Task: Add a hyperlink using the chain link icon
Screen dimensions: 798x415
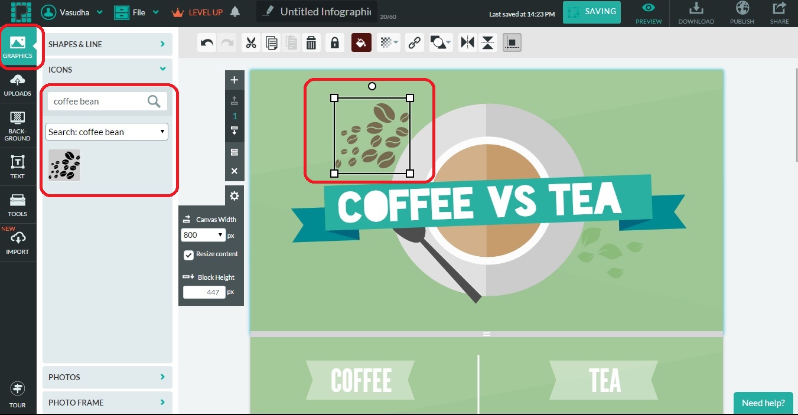Action: tap(415, 43)
